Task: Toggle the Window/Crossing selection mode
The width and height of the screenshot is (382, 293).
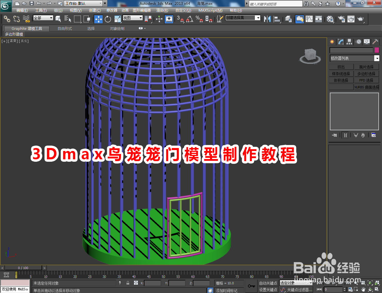Action: 87,19
